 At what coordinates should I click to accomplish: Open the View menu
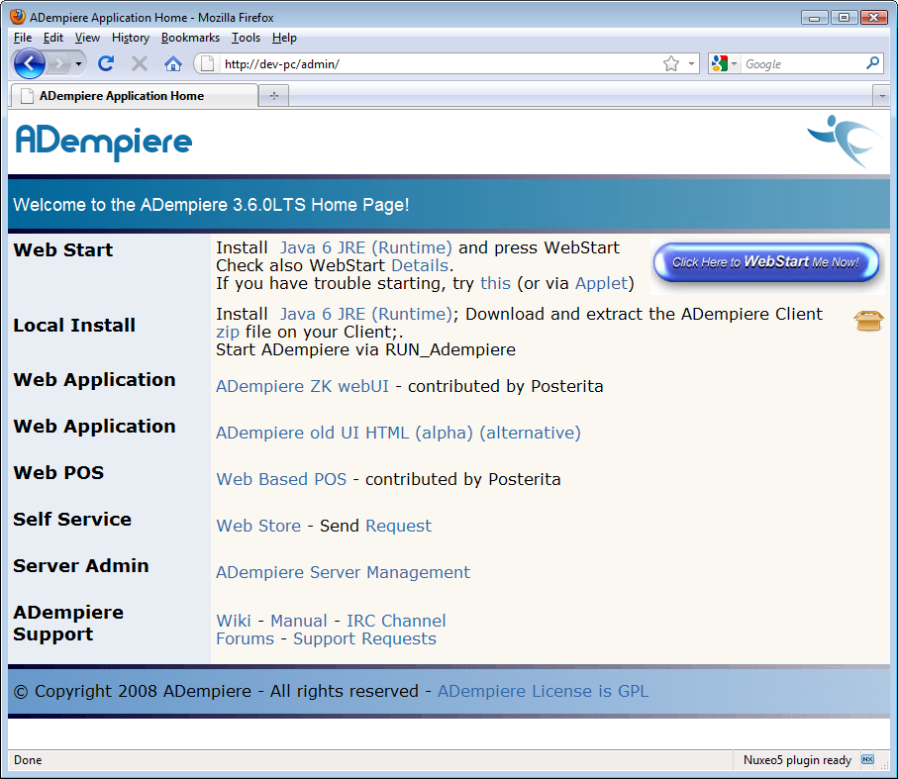(87, 38)
